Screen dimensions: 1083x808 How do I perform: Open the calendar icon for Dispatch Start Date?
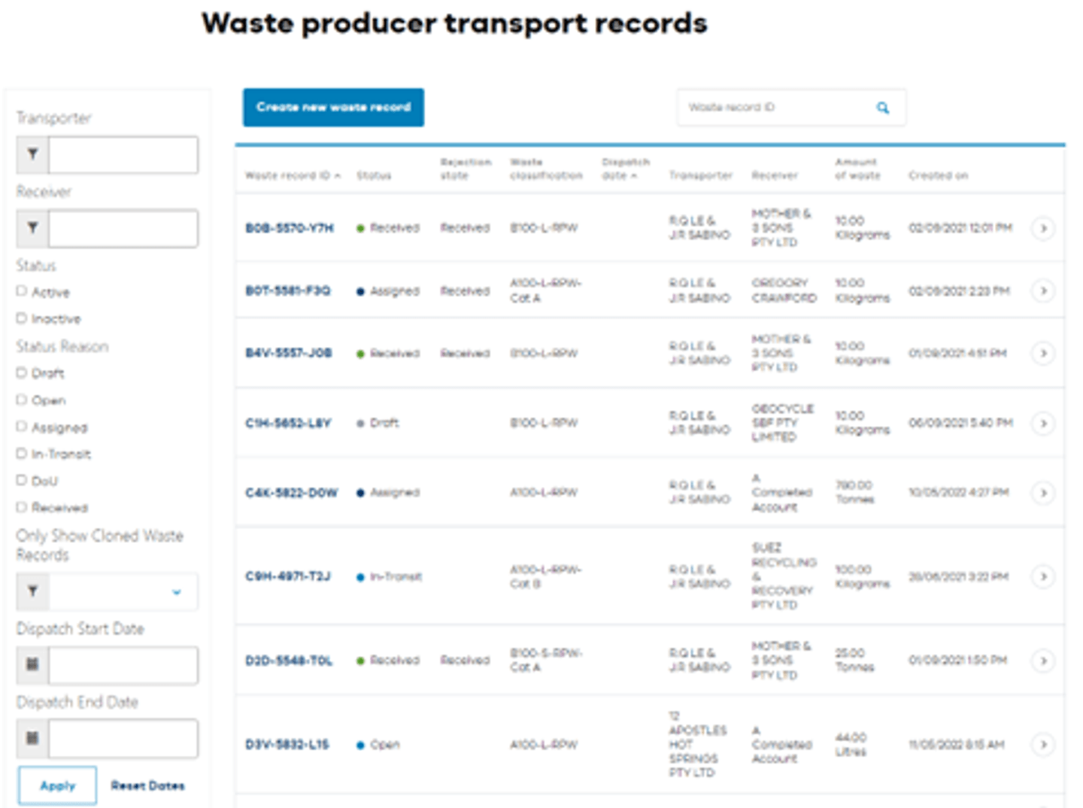tap(31, 665)
